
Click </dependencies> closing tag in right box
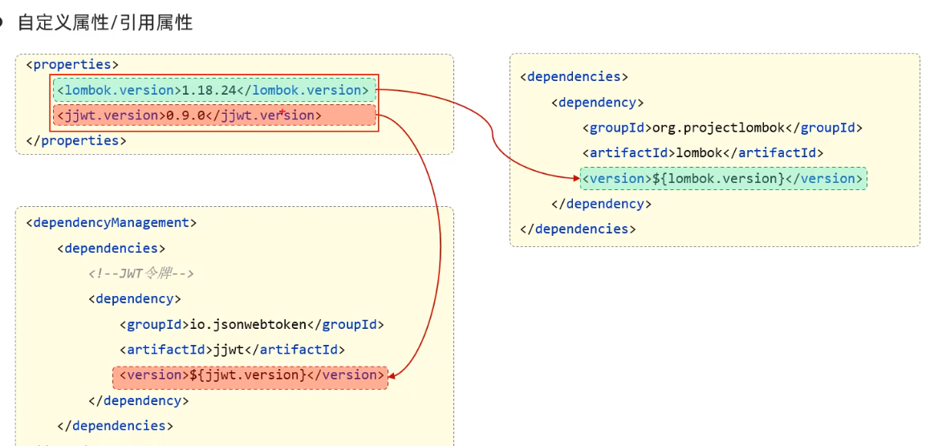pos(578,229)
